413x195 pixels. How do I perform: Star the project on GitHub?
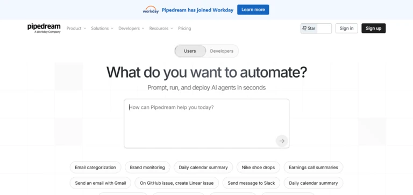coord(309,28)
